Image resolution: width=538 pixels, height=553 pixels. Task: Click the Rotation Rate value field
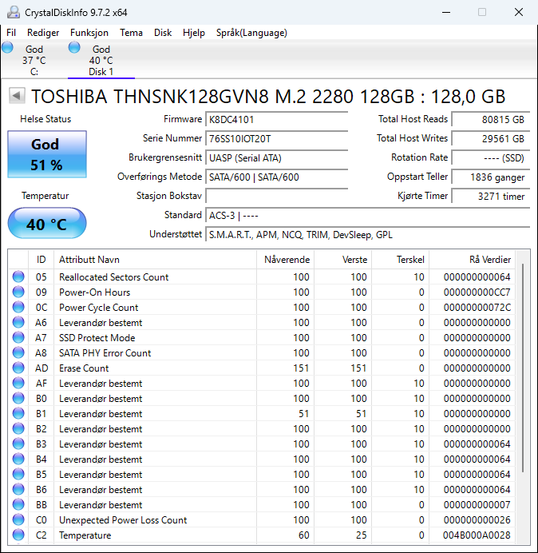click(490, 157)
